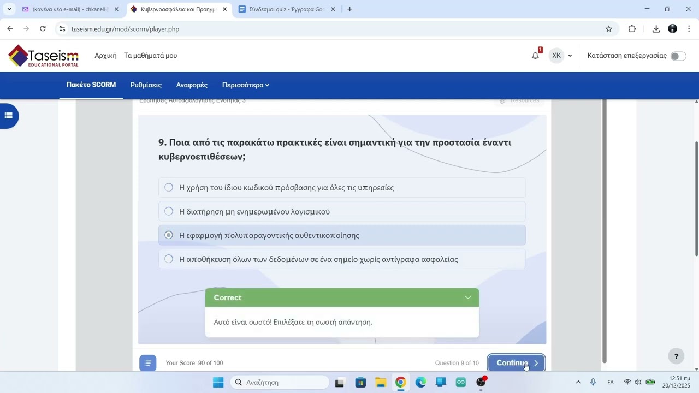Image resolution: width=699 pixels, height=393 pixels.
Task: Click the ΕΛ language indicator
Action: (611, 382)
